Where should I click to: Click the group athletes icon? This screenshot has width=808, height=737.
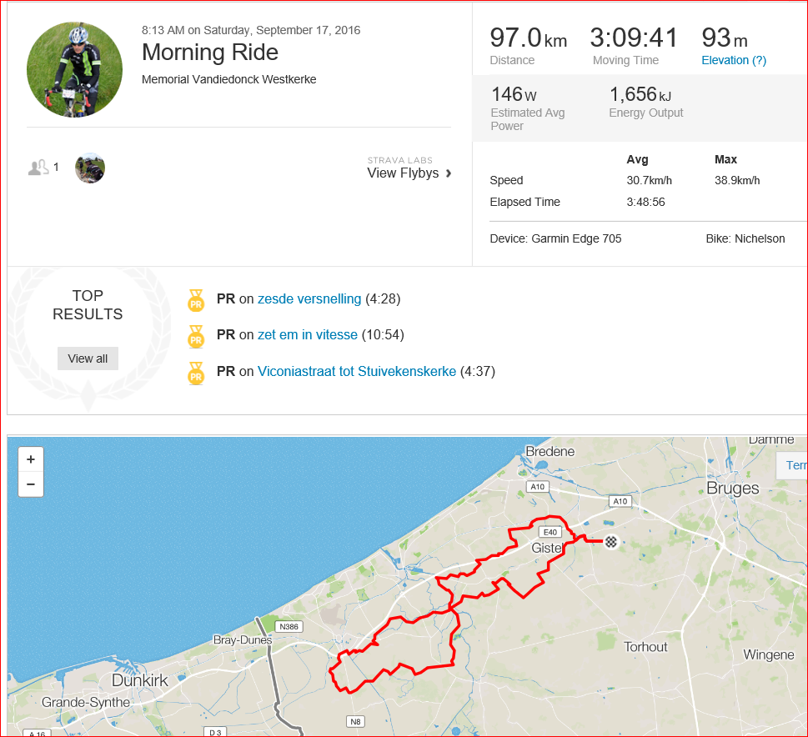(38, 168)
